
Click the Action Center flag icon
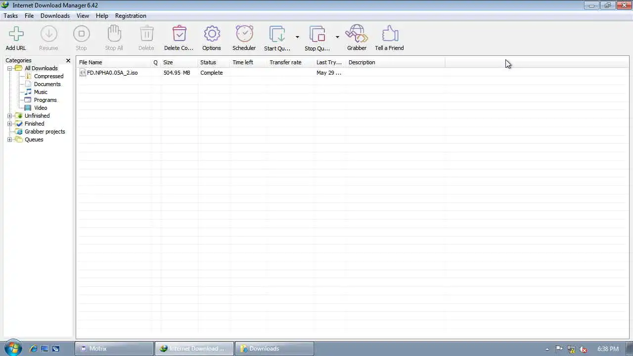click(559, 349)
